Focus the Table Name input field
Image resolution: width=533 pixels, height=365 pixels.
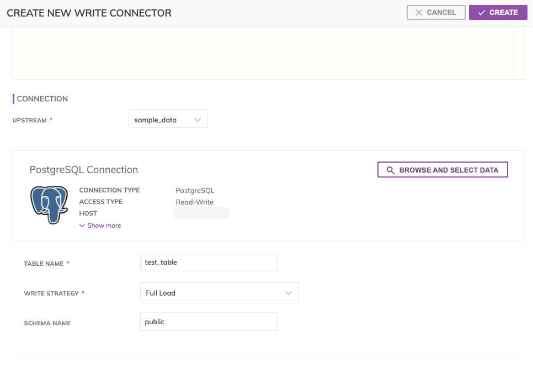tap(209, 262)
